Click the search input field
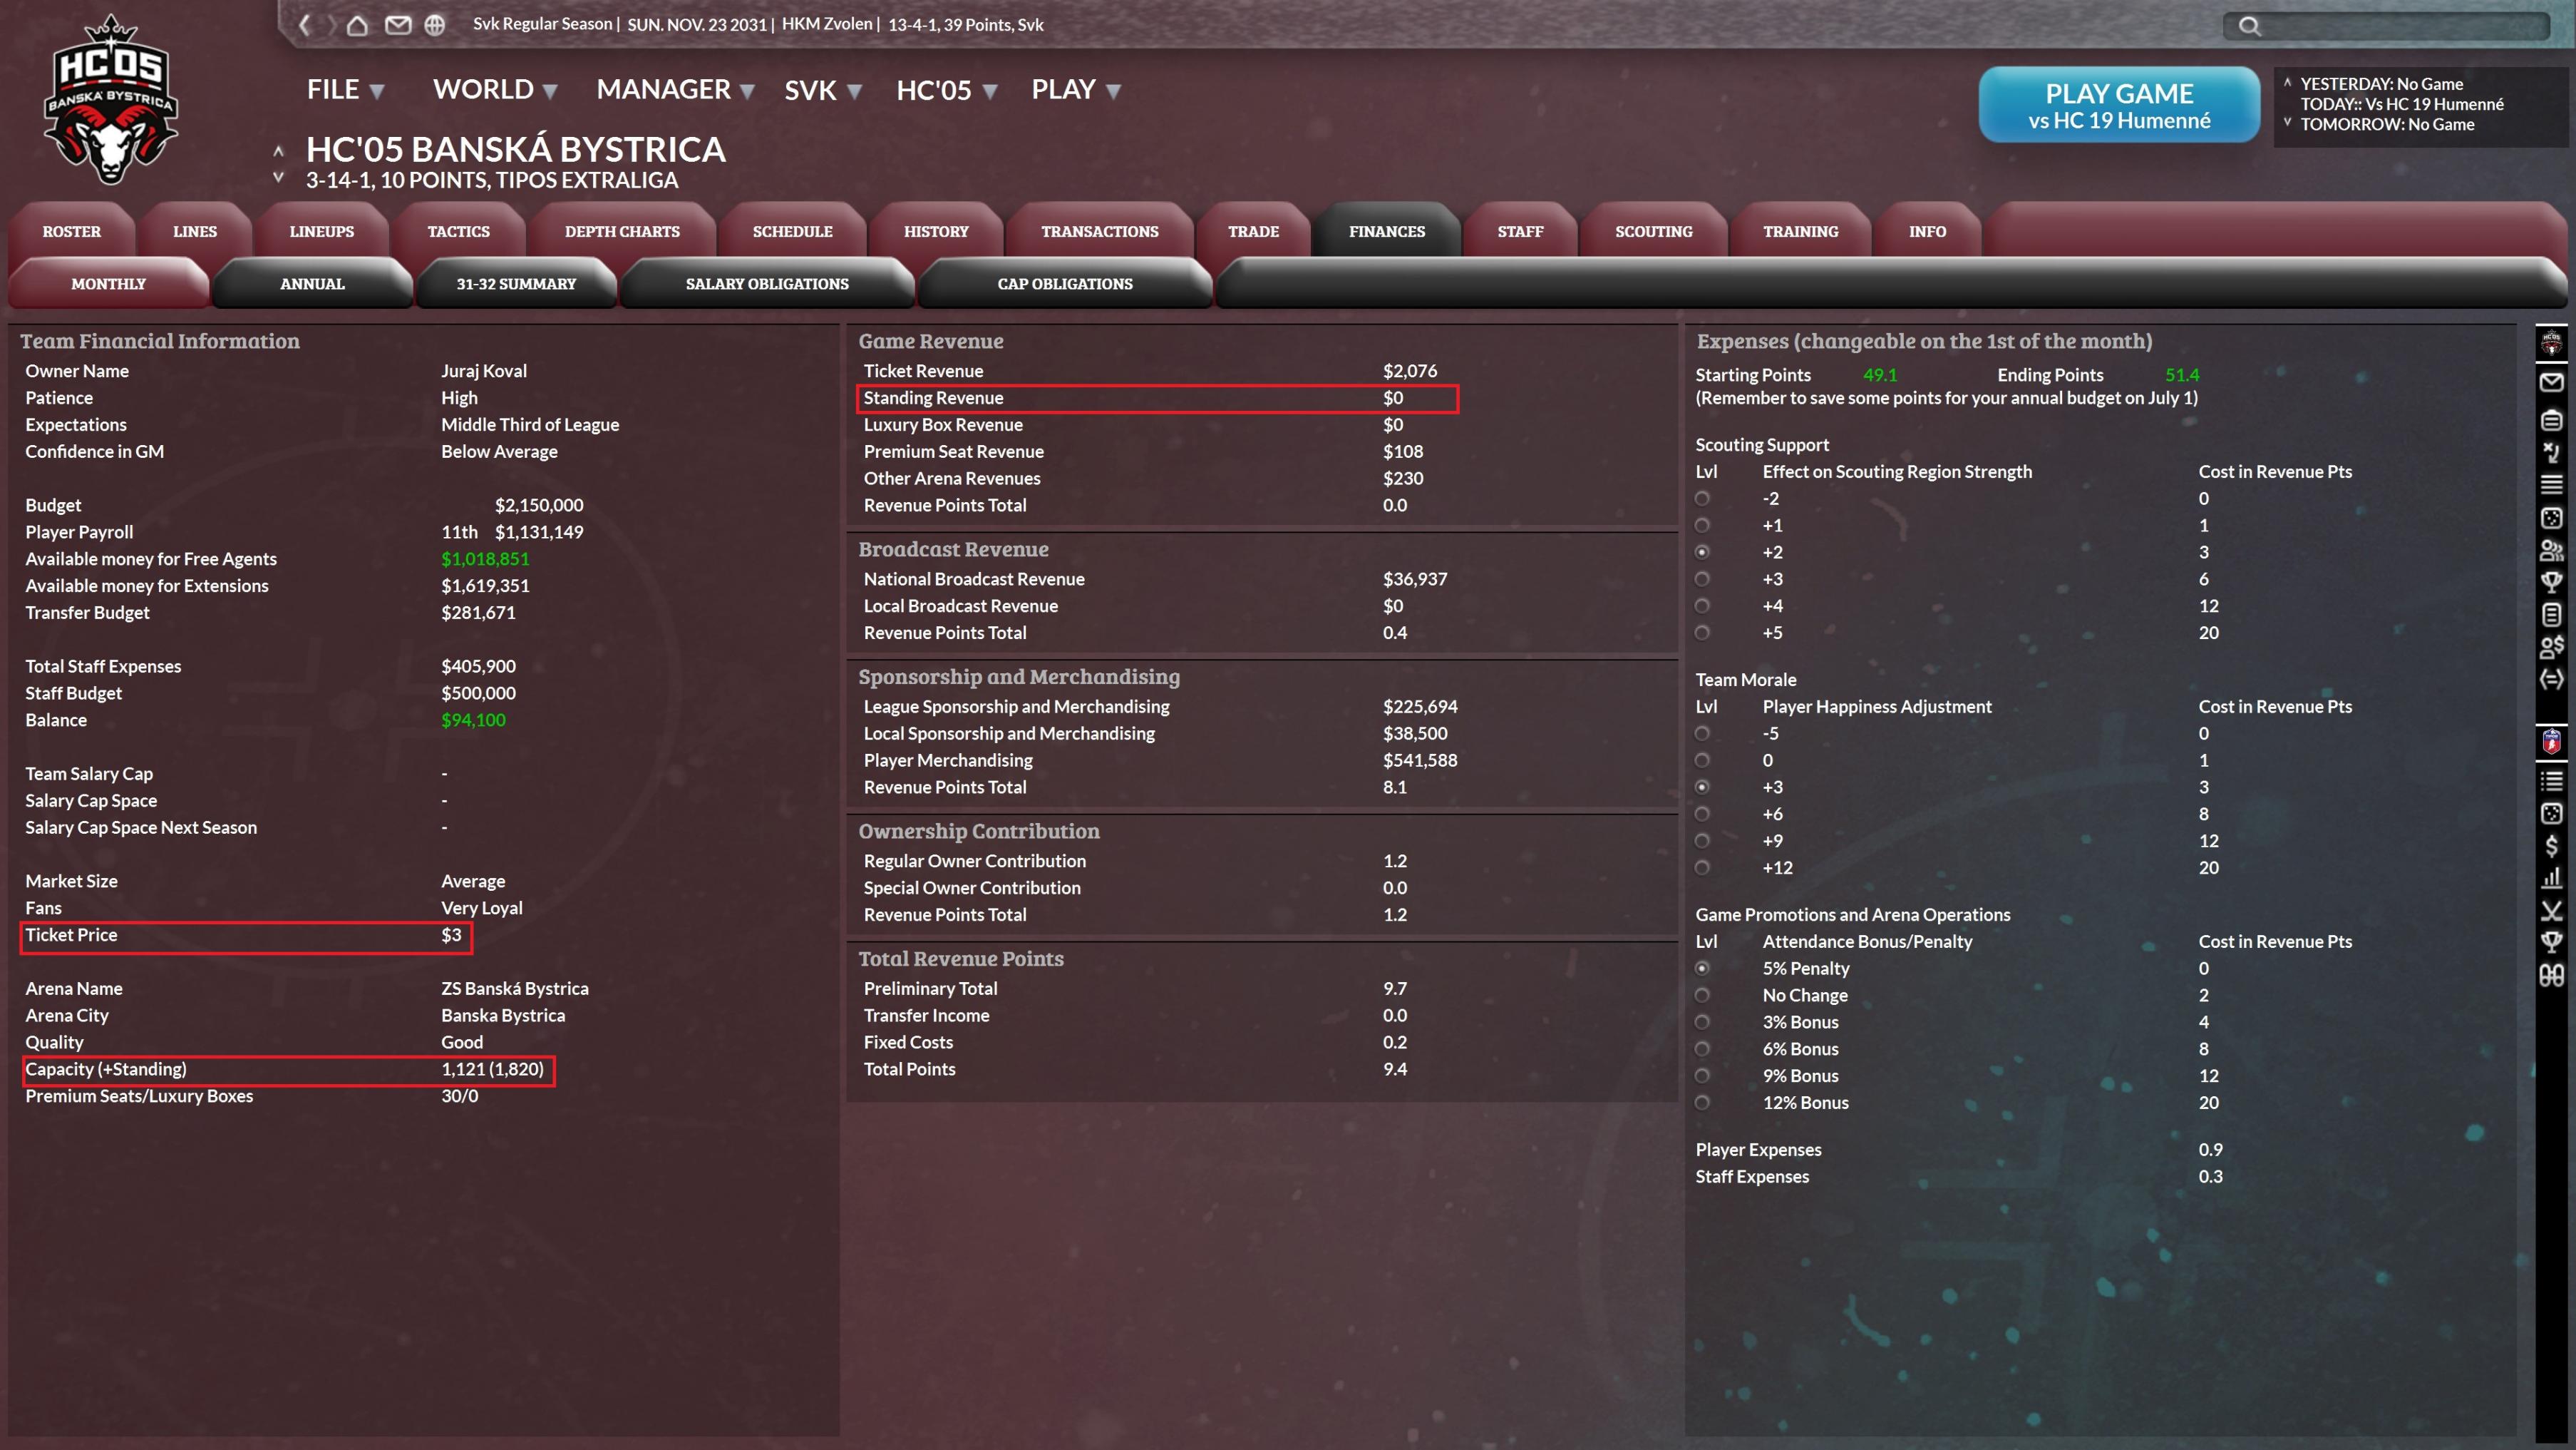The height and width of the screenshot is (1450, 2576). coord(2400,26)
